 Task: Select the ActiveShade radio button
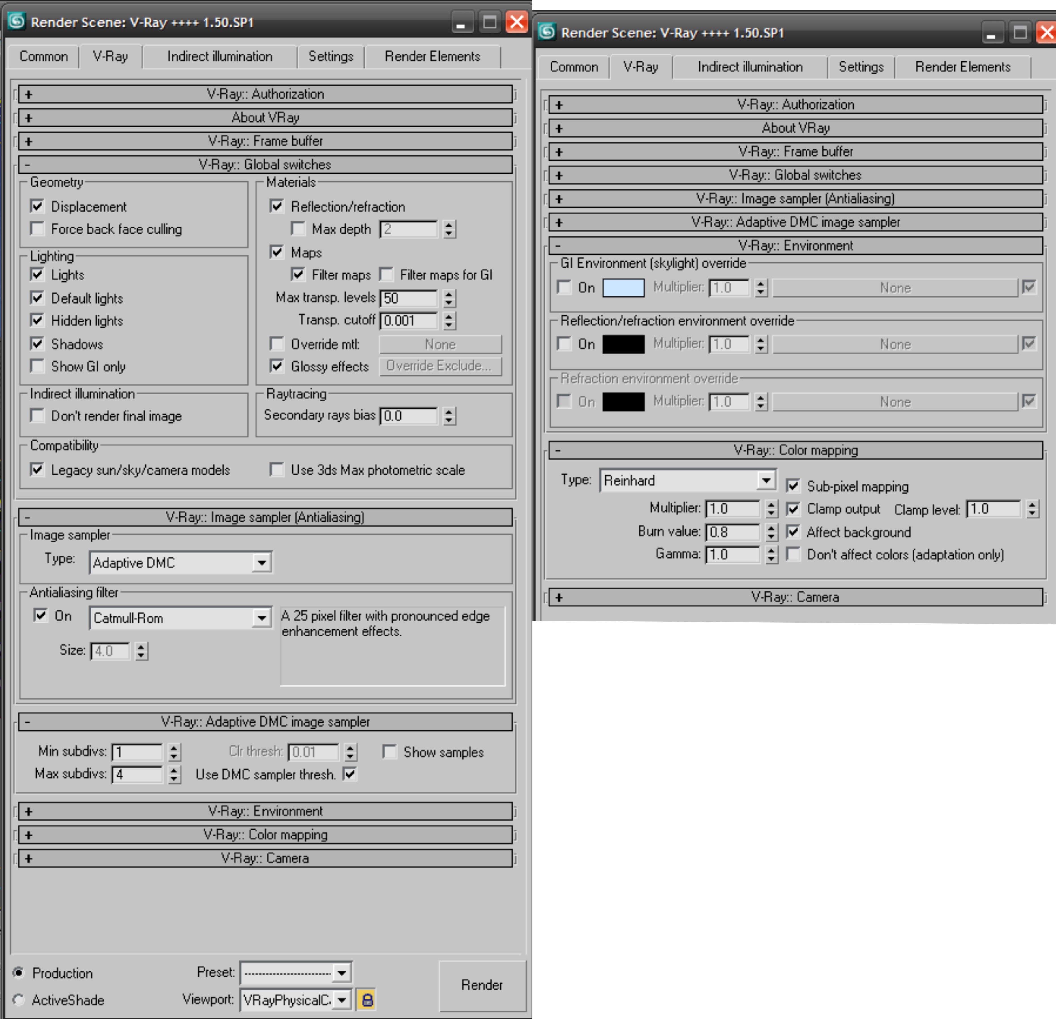click(x=19, y=1000)
